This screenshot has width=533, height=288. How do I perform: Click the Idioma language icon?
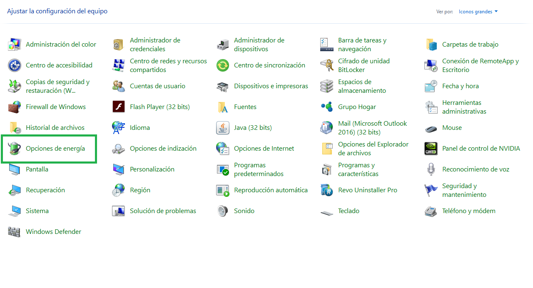point(119,128)
